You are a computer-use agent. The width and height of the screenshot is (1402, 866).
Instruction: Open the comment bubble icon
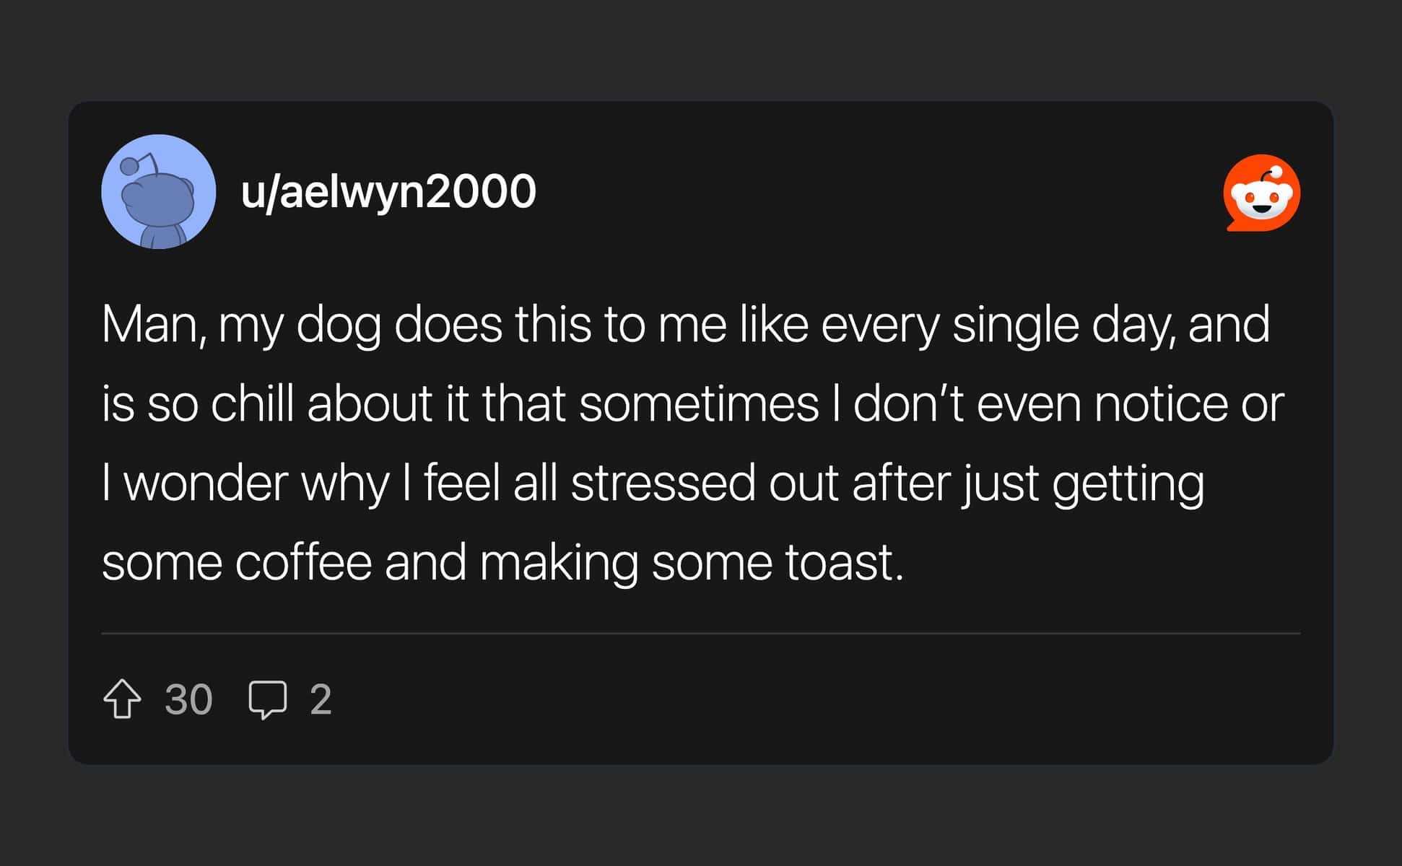pos(267,699)
